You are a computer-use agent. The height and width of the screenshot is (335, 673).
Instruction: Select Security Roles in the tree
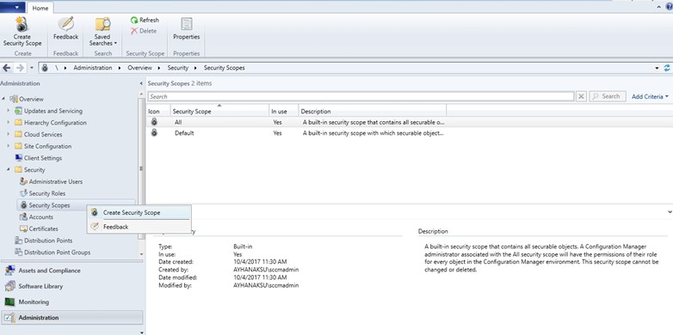coord(42,193)
